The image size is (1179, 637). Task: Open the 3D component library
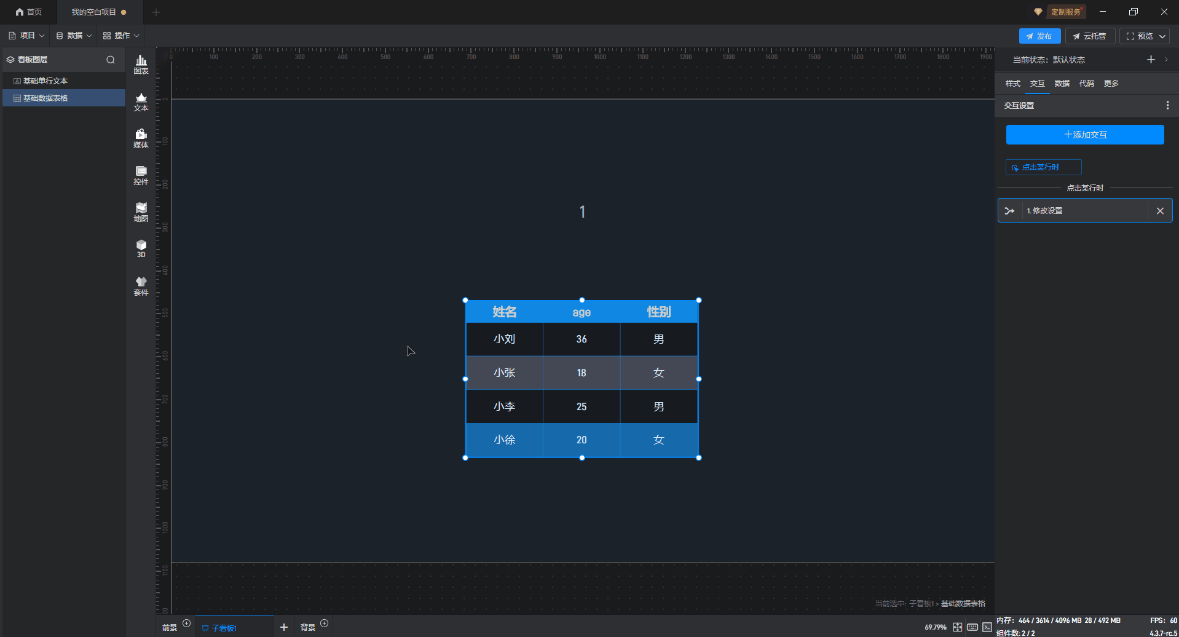[141, 248]
